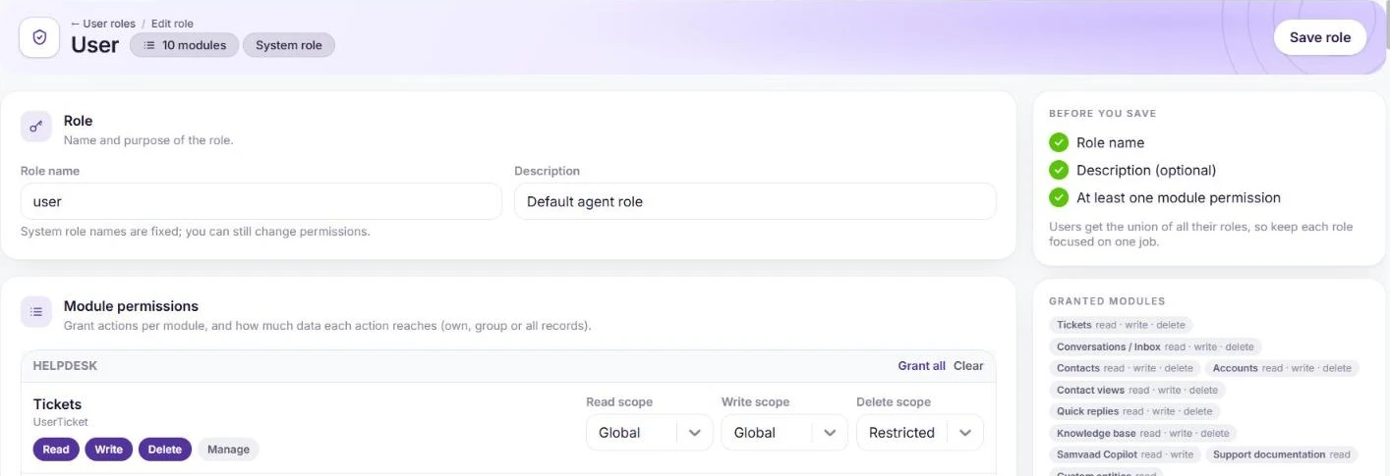Toggle the Delete permission for Tickets
The height and width of the screenshot is (476, 1390).
[x=165, y=450]
